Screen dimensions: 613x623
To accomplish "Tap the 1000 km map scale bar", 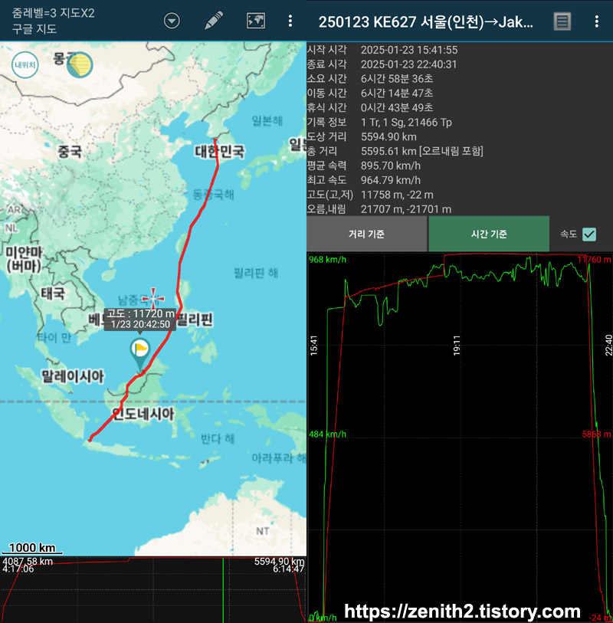I will [x=32, y=549].
